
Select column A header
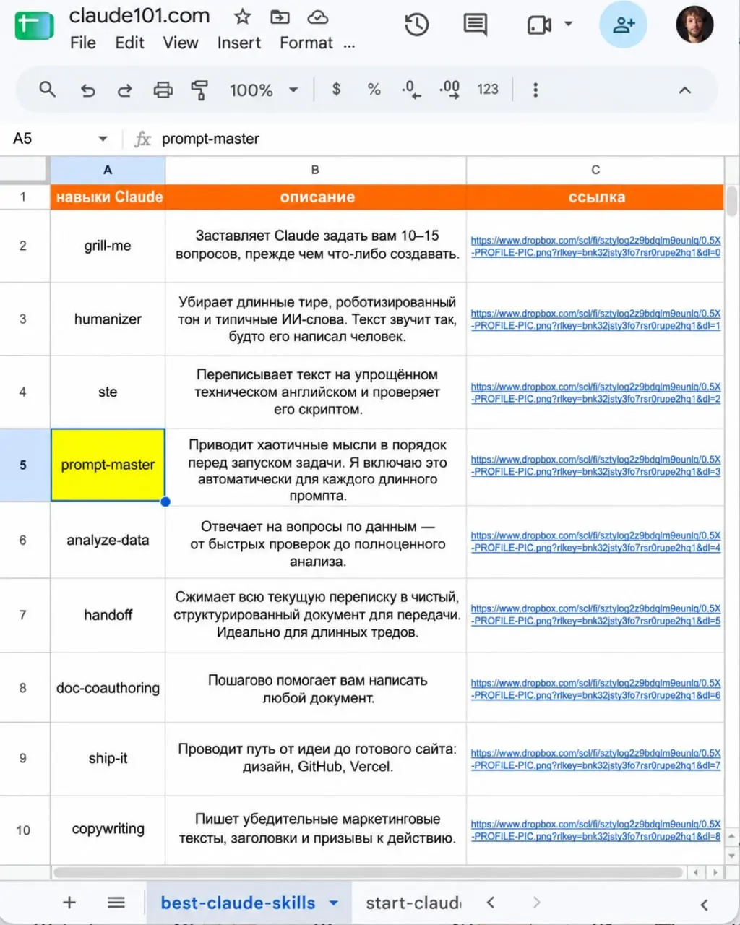[x=108, y=170]
